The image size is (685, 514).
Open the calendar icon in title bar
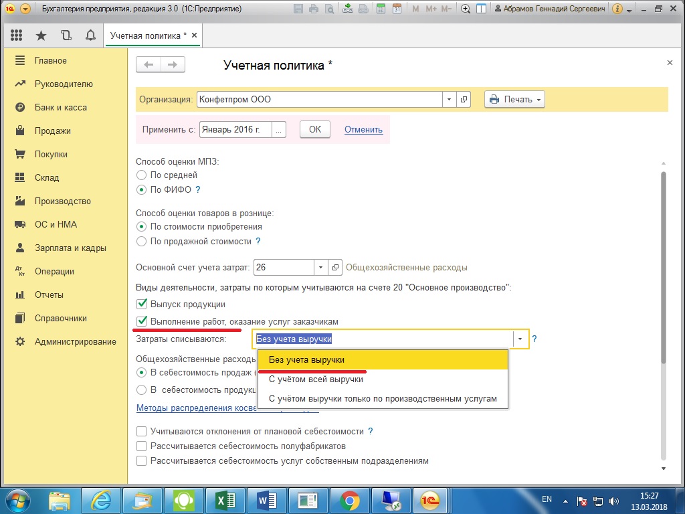[397, 9]
